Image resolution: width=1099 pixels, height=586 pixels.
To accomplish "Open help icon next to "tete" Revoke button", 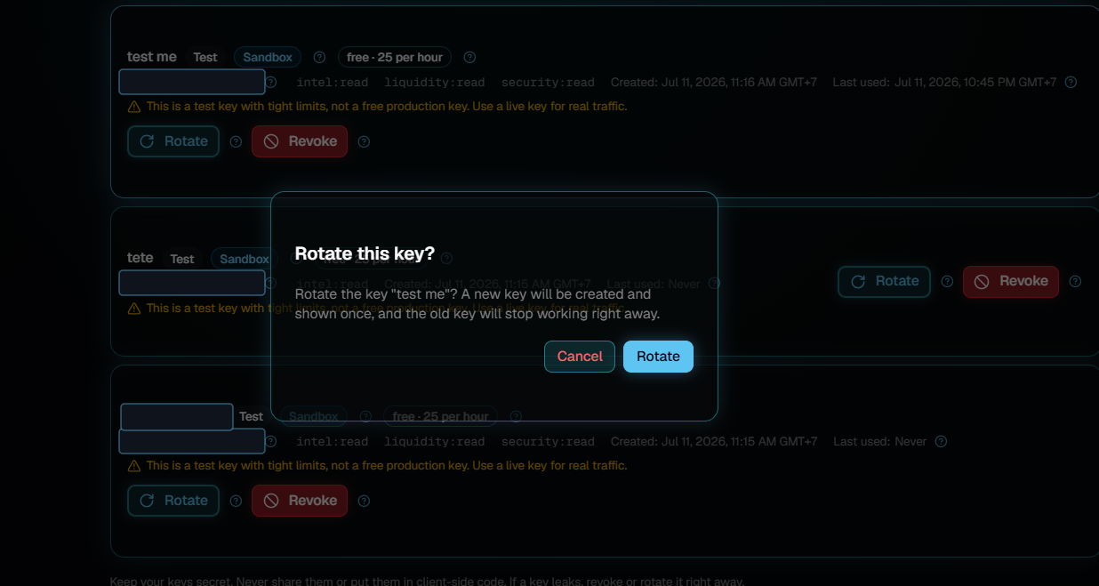I will (1075, 281).
